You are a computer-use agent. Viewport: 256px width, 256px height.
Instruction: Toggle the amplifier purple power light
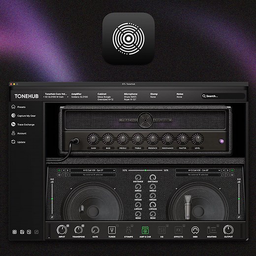pyautogui.click(x=222, y=141)
